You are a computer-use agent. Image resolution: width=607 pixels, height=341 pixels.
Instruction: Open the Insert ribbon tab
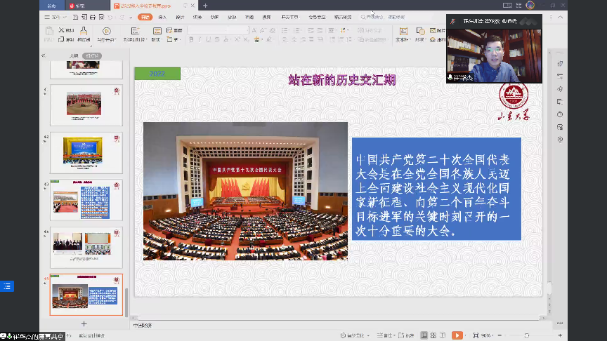tap(162, 17)
